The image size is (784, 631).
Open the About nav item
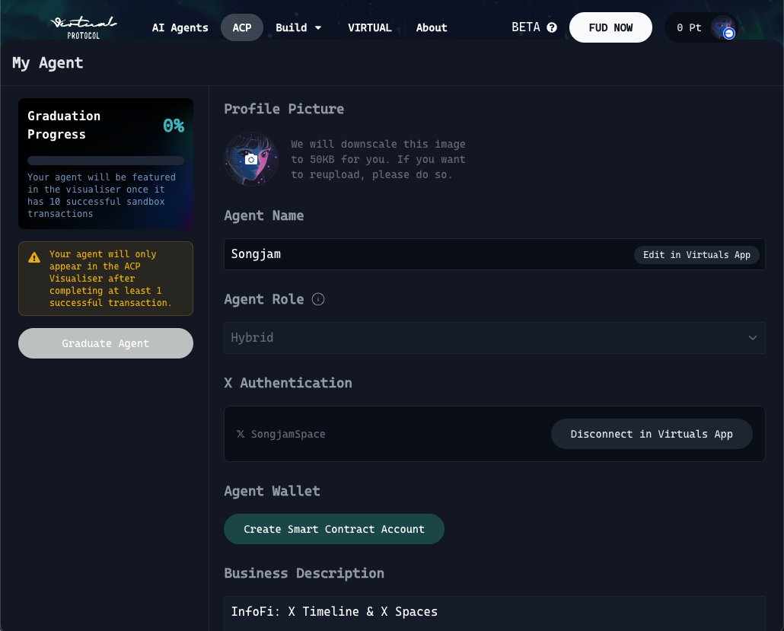[432, 27]
